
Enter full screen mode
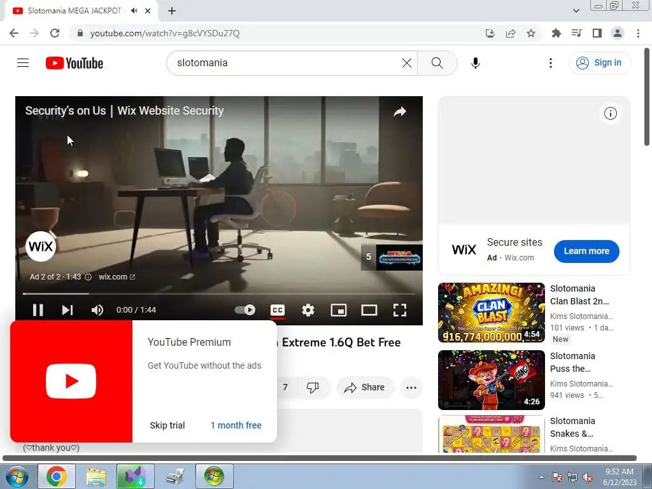(x=400, y=310)
